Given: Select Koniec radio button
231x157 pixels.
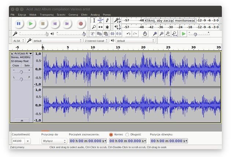Looking at the screenshot, I should (111, 135).
